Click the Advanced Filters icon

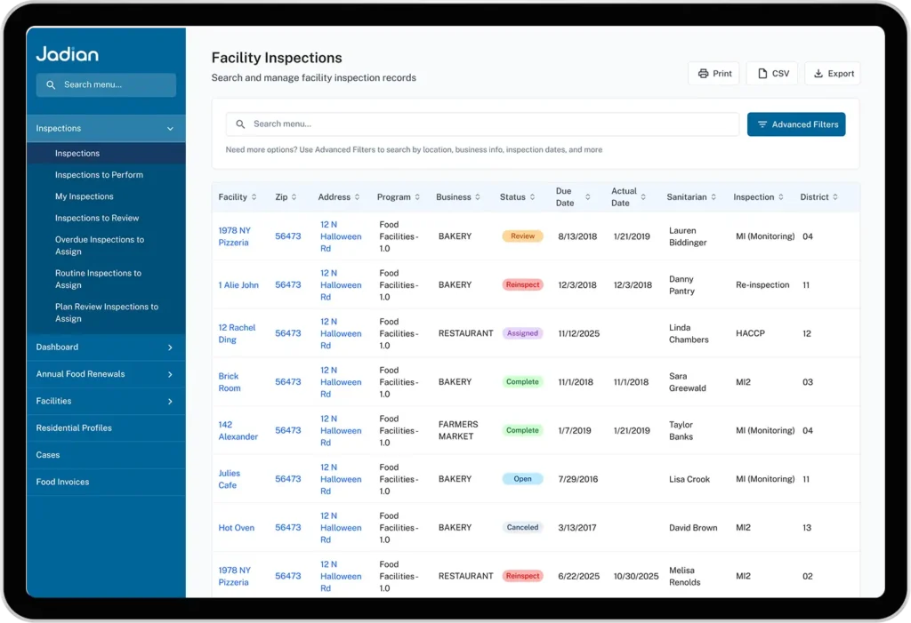coord(762,124)
